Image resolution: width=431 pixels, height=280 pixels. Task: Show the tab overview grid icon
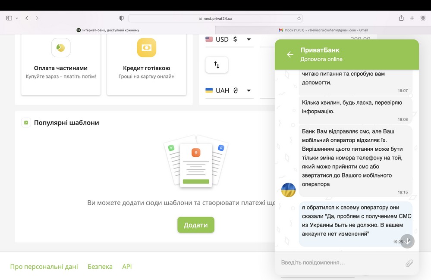[423, 18]
